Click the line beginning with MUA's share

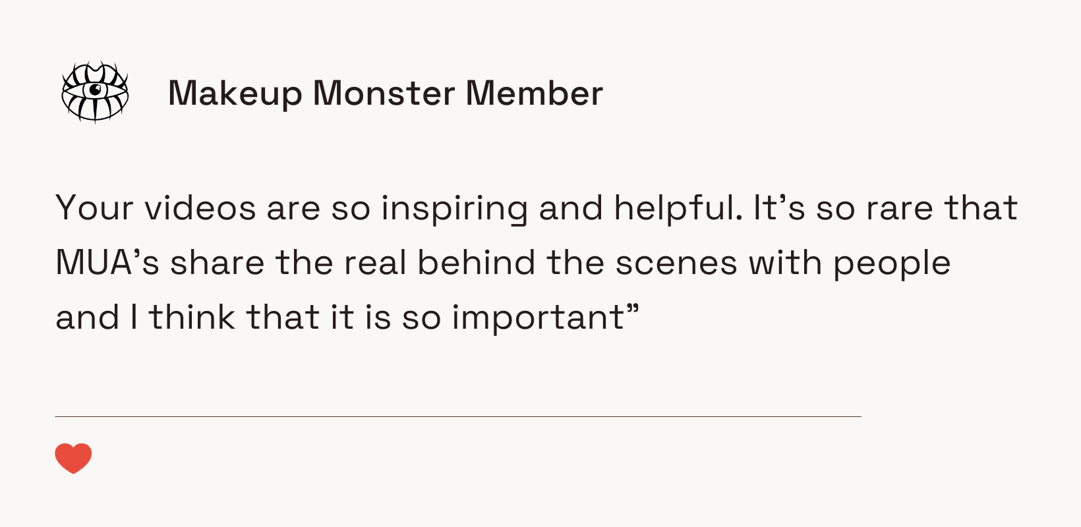[x=503, y=263]
